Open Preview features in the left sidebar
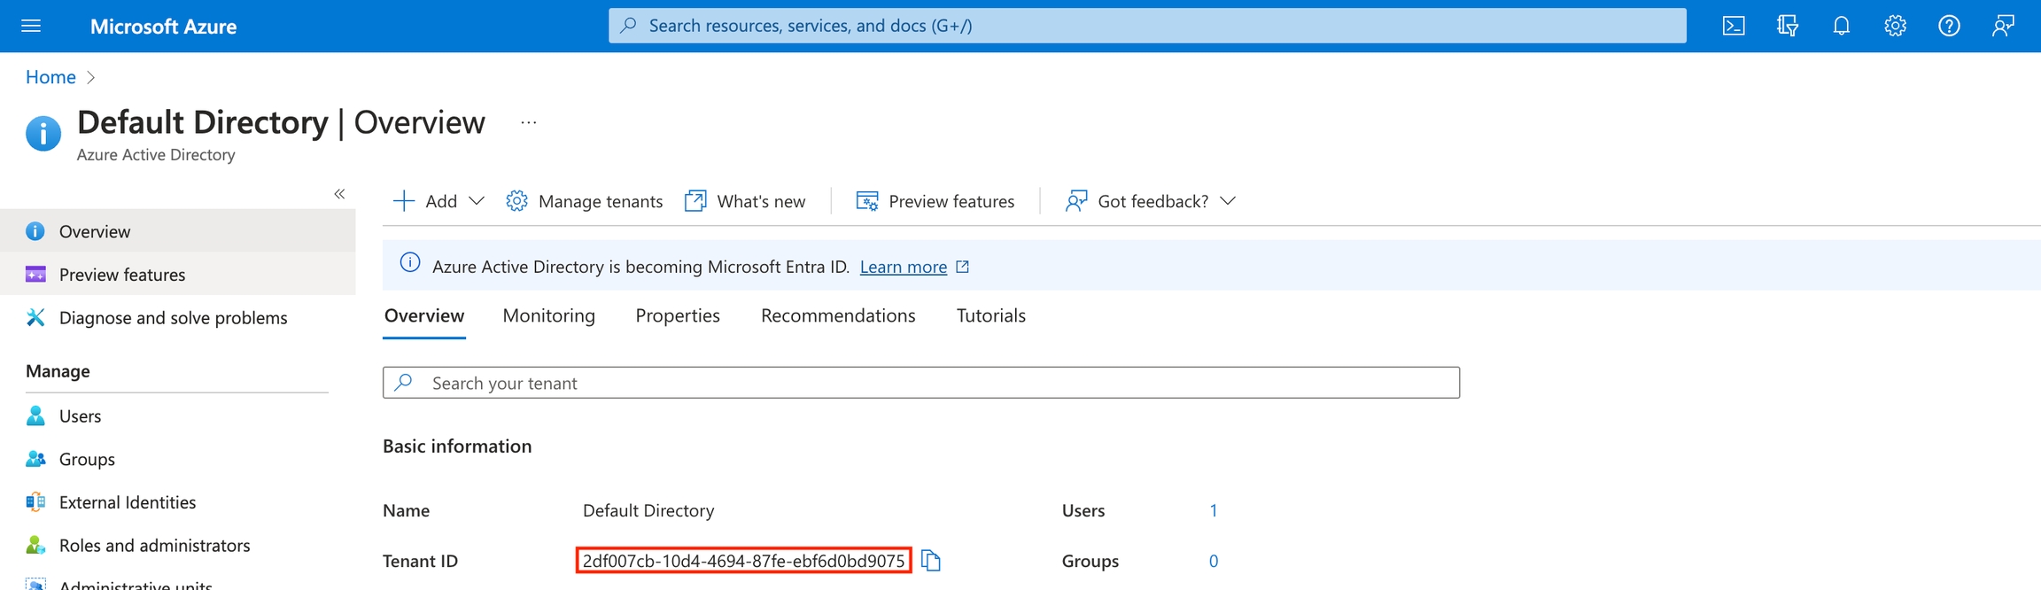 pyautogui.click(x=178, y=275)
